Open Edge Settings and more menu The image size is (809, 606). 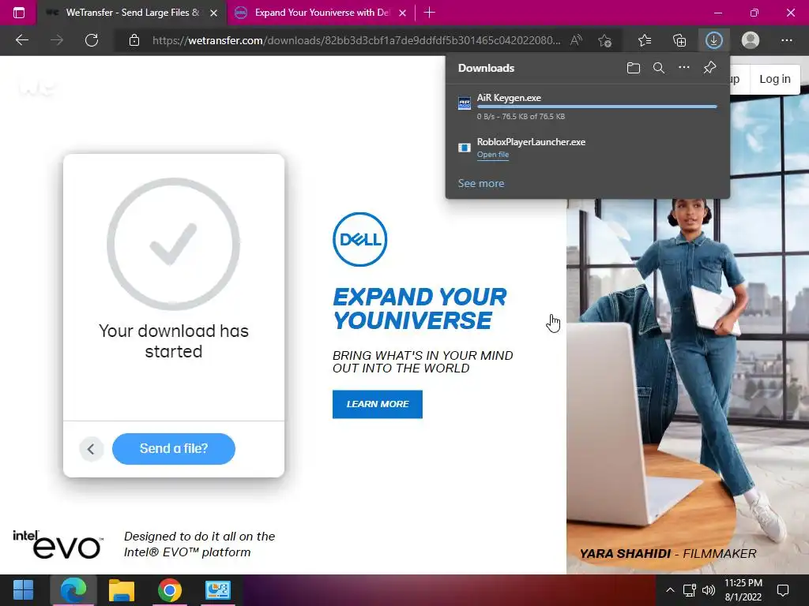coord(786,40)
